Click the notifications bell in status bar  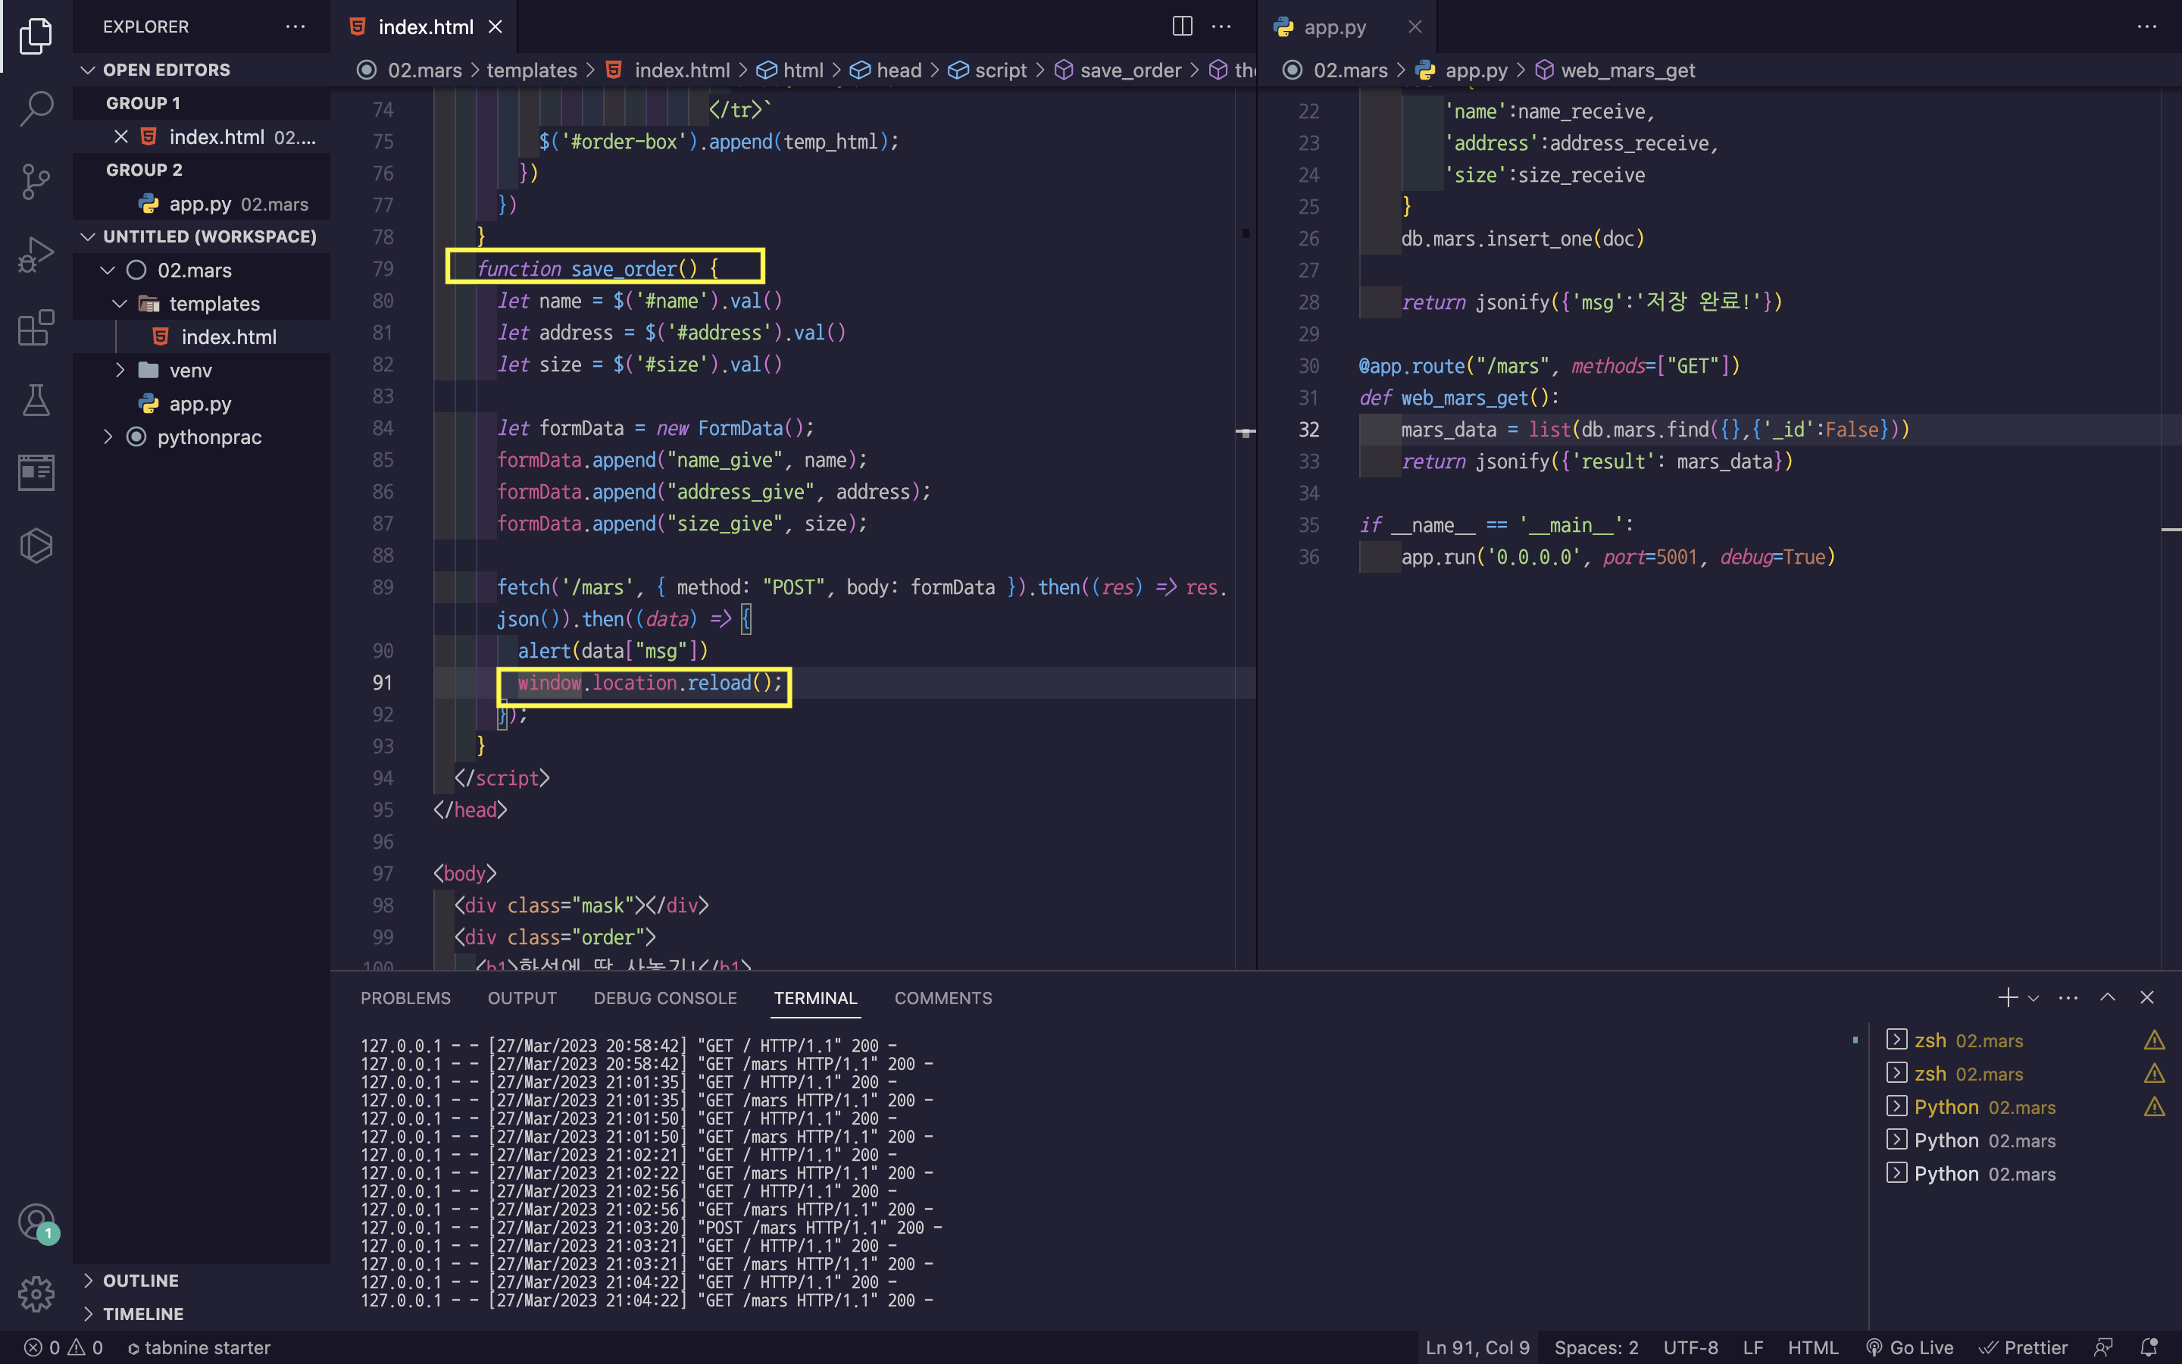(x=2149, y=1347)
